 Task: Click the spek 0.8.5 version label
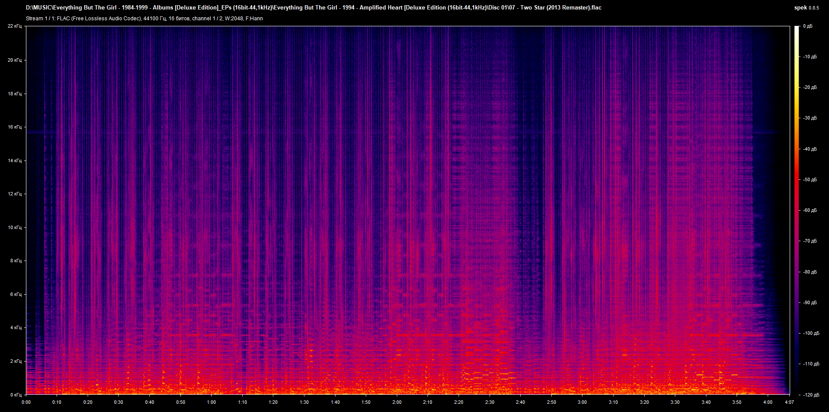(x=807, y=7)
